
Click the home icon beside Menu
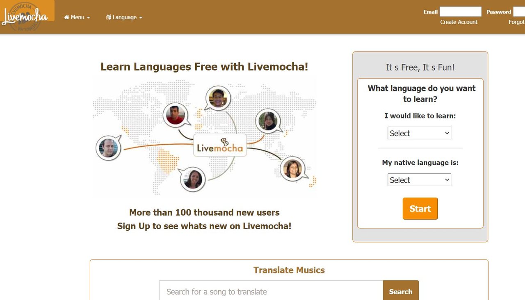[x=66, y=17]
